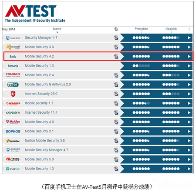
Task: Expand details arrow for Internet Security 25.0
Action: (189, 94)
